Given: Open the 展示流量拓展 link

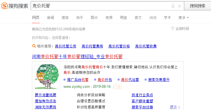Looking at the screenshot, I should [46, 95].
